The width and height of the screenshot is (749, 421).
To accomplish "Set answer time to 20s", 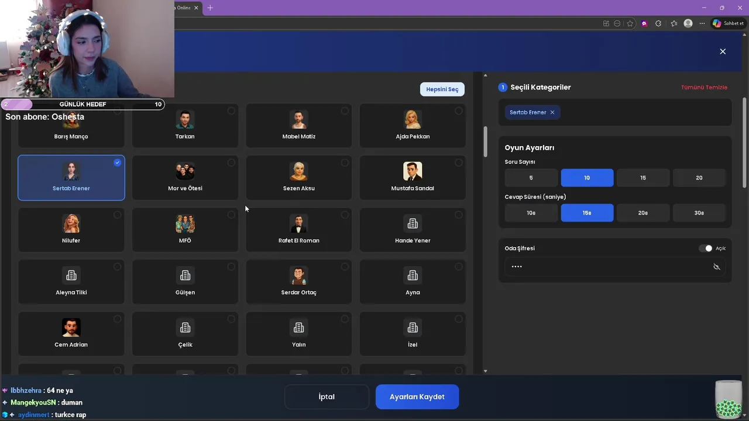I will 643,213.
